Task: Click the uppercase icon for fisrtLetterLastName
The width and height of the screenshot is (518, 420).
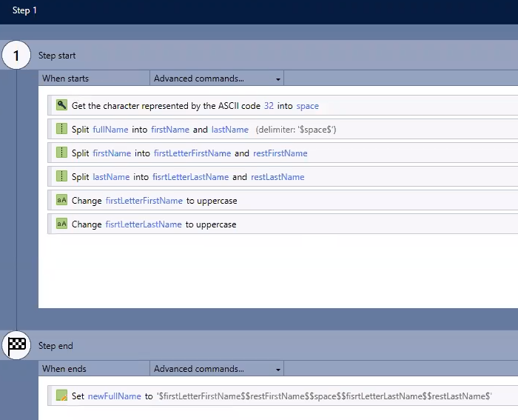Action: point(61,224)
